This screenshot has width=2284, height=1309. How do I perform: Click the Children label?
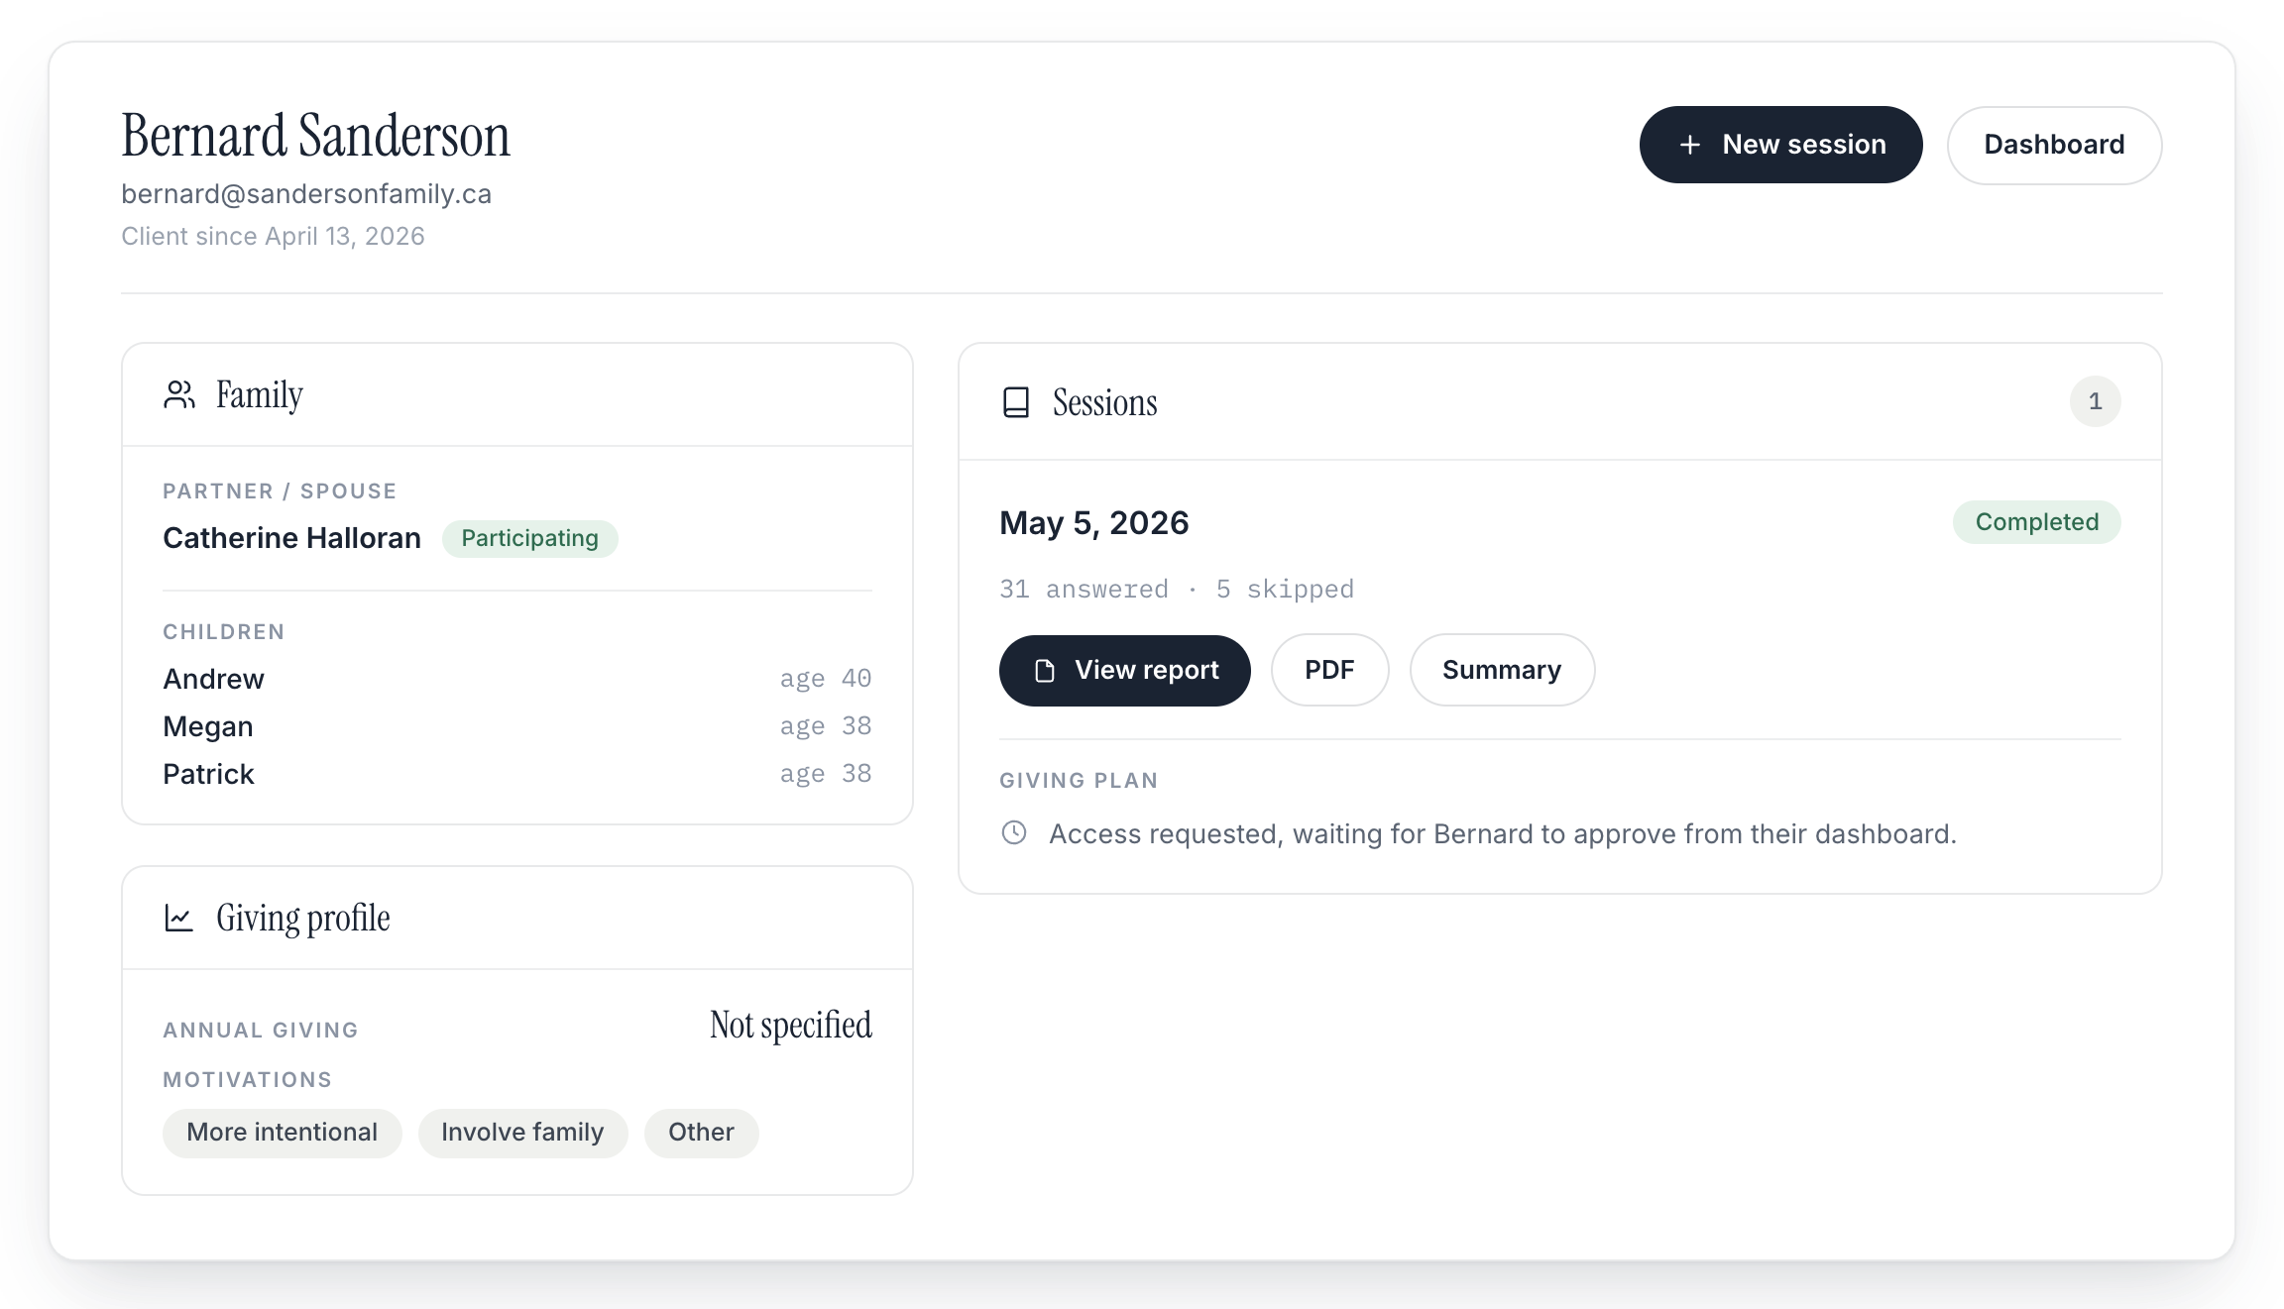[x=224, y=632]
